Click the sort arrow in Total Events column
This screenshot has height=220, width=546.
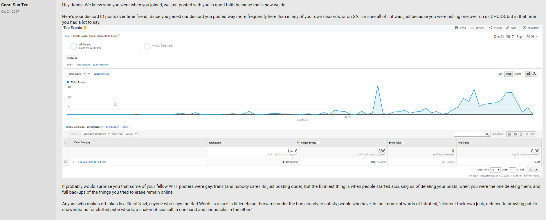point(298,142)
